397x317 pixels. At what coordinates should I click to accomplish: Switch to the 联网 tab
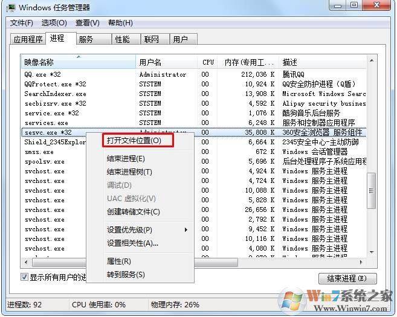point(155,39)
